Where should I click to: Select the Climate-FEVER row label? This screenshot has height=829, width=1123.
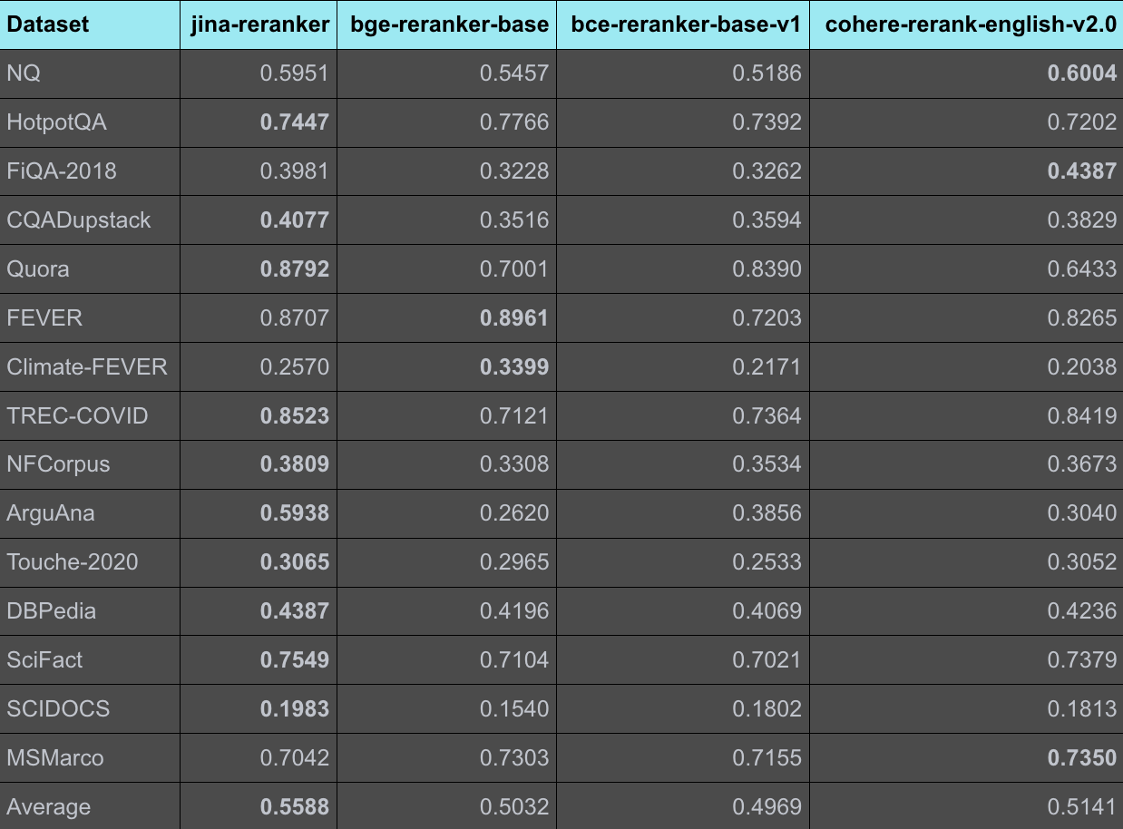pos(87,367)
